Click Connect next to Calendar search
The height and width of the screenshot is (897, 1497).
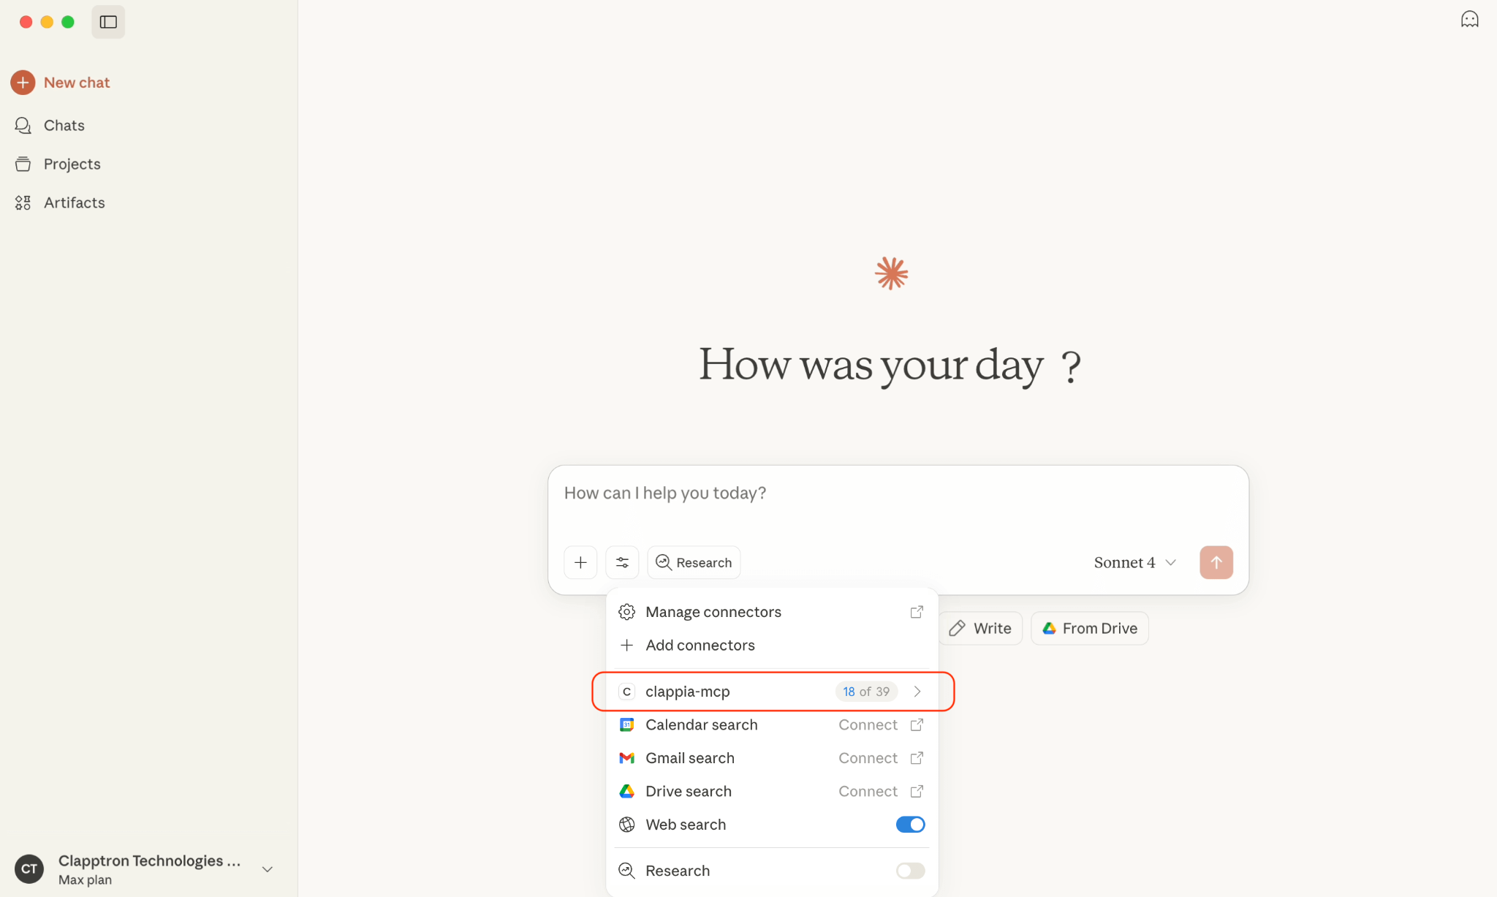pos(868,725)
